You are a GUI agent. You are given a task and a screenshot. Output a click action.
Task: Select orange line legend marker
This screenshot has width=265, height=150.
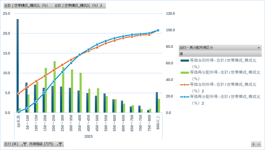185,84
